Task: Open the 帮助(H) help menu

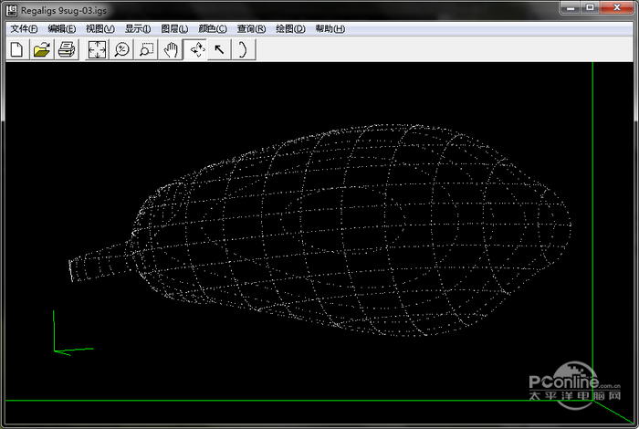Action: click(x=330, y=28)
